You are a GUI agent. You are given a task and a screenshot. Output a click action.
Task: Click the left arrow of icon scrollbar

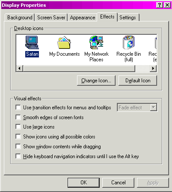point(20,68)
